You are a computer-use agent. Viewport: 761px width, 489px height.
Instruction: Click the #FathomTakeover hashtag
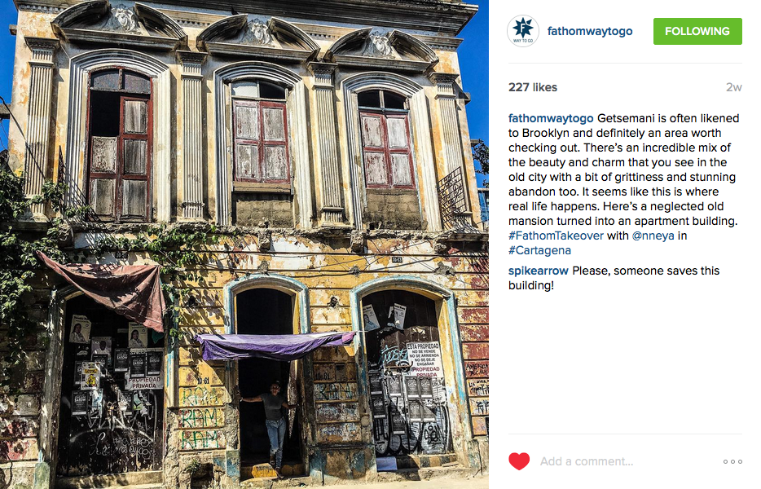(556, 236)
